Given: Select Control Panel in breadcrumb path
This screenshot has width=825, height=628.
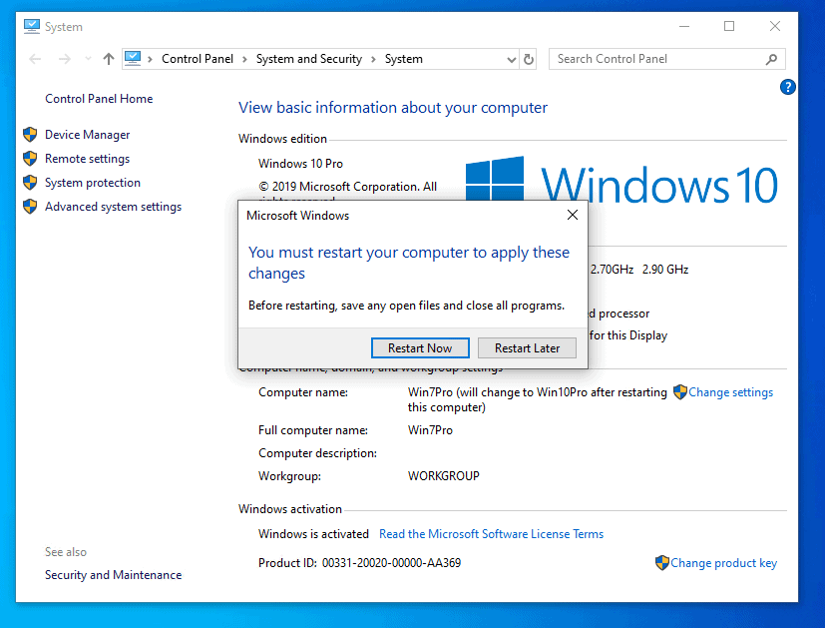Looking at the screenshot, I should tap(197, 59).
